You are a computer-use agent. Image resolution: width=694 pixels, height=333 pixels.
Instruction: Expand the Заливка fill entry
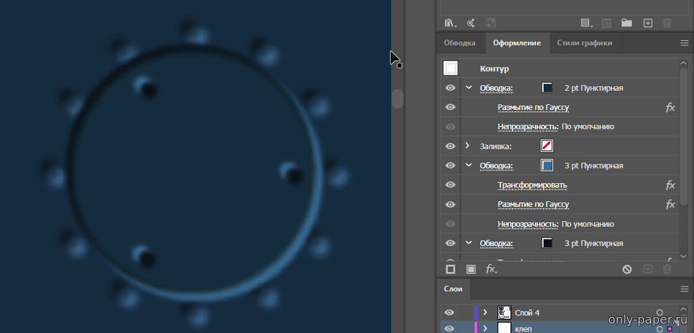coord(468,146)
